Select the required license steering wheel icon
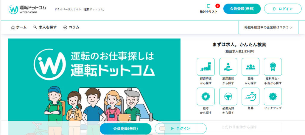Image resolution: width=305 pixels, height=135 pixels. 228,97
